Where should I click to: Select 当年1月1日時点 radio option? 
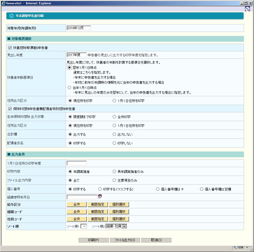[x=70, y=88]
